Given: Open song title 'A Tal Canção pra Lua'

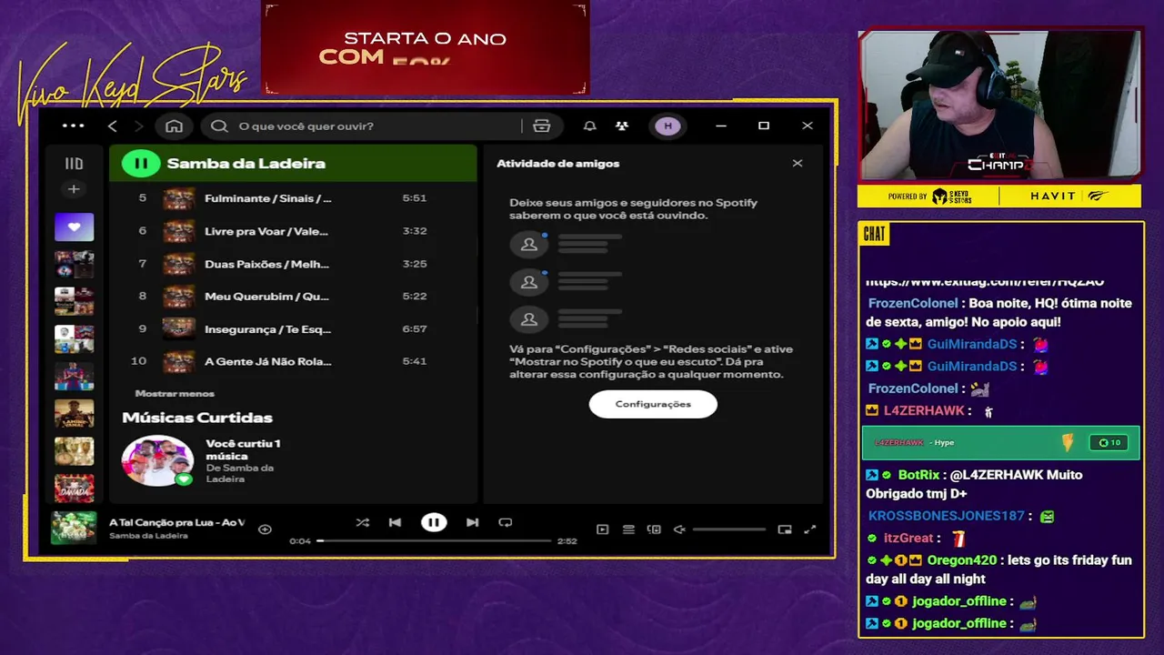Looking at the screenshot, I should (x=176, y=522).
